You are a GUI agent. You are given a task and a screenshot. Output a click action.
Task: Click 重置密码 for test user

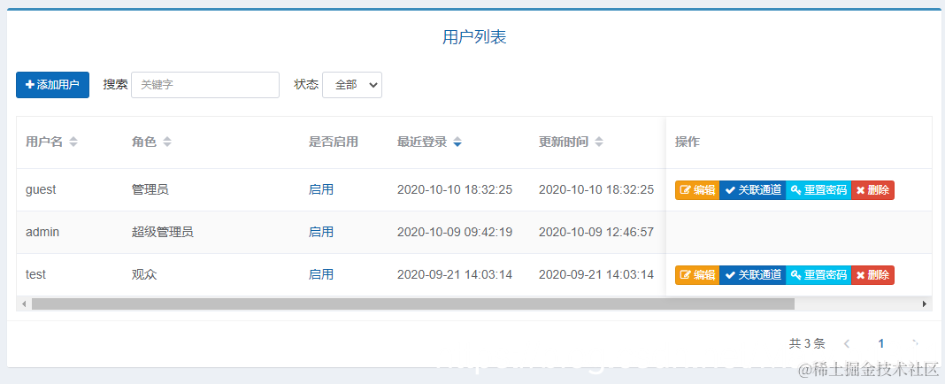tap(818, 275)
